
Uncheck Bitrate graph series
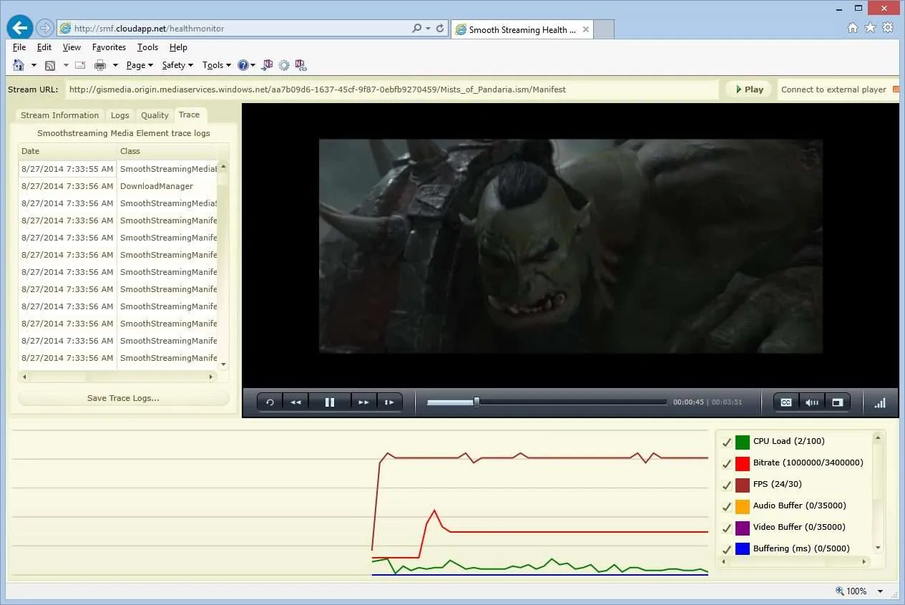coord(727,463)
